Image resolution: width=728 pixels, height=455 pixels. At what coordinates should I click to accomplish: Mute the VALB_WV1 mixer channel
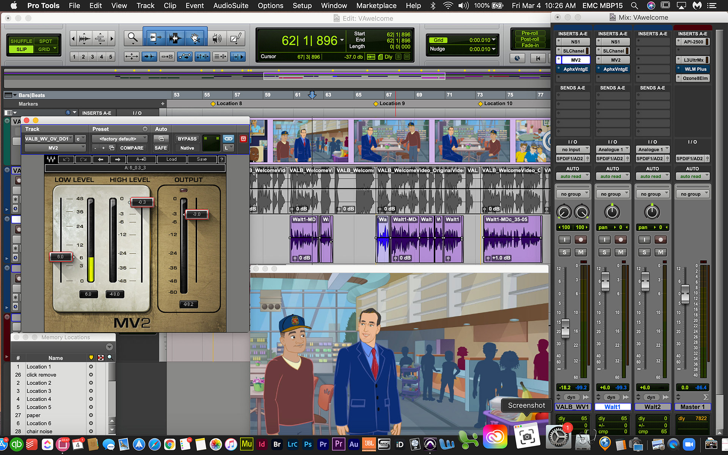(x=581, y=252)
